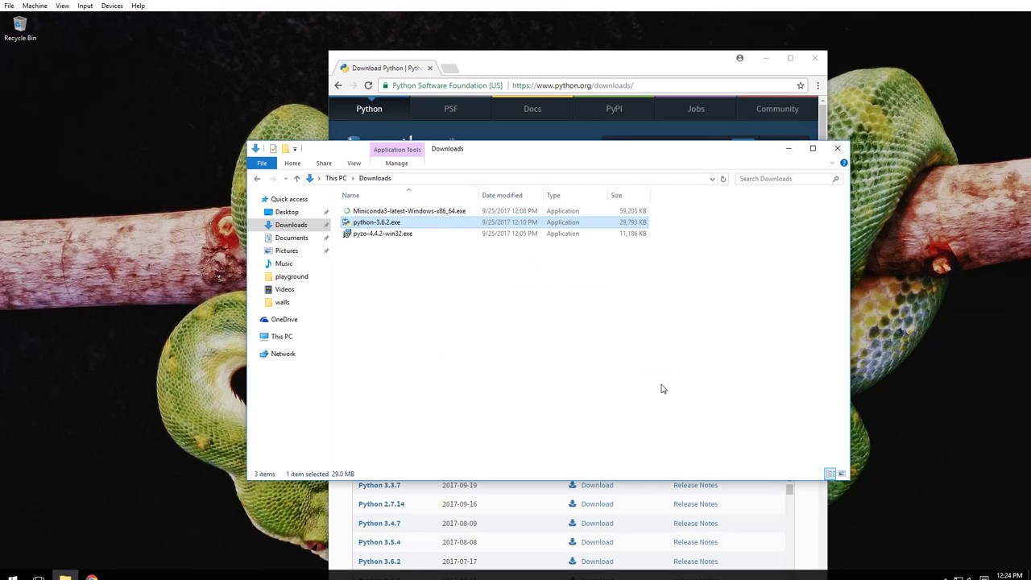Screen dimensions: 1031x580
Task: Click the pyzo installer file icon
Action: click(x=346, y=234)
